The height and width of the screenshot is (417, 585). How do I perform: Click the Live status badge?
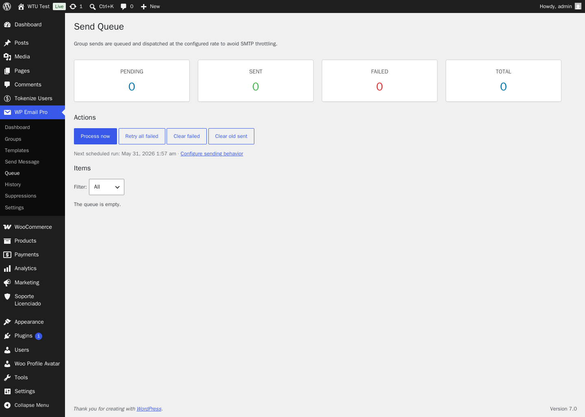(x=59, y=6)
